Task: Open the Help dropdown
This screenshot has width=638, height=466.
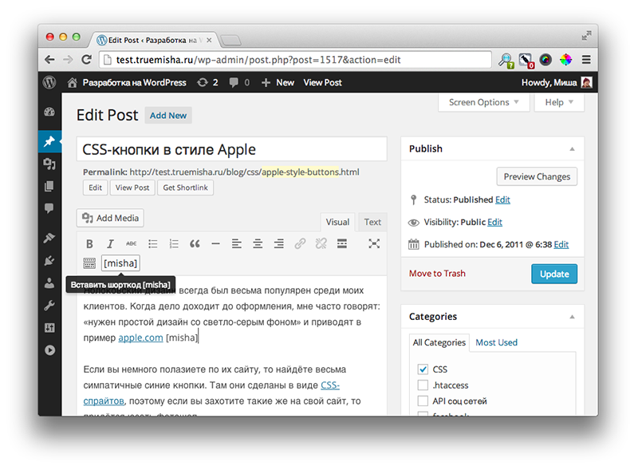Action: click(x=559, y=102)
